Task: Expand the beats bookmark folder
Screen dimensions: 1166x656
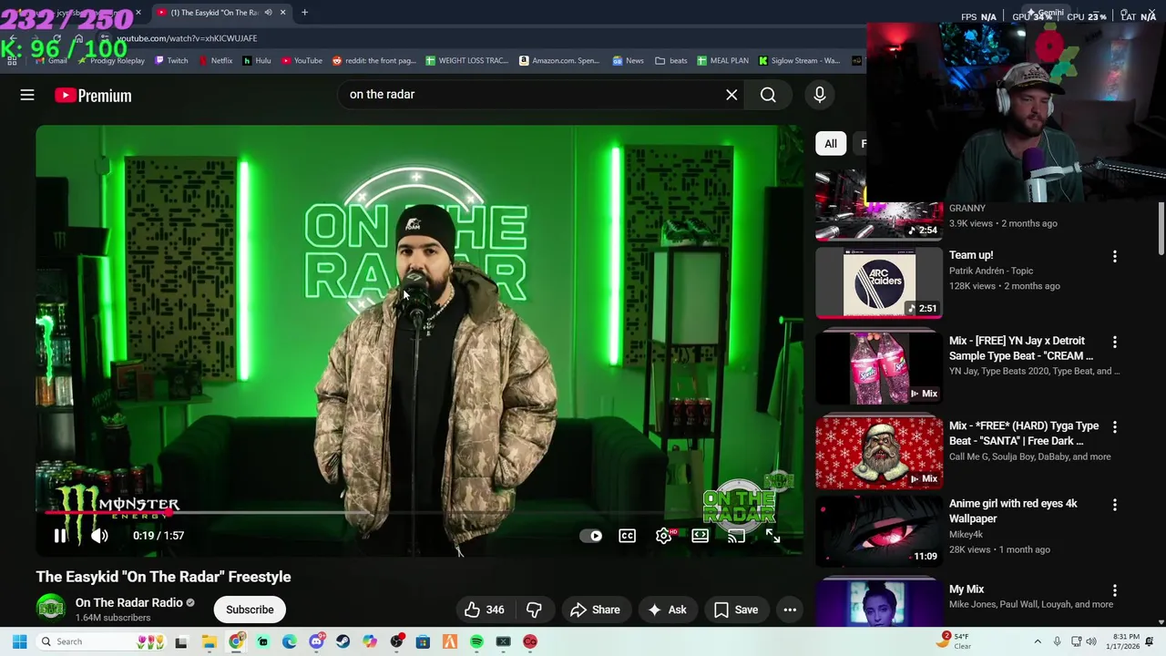Action: point(671,61)
